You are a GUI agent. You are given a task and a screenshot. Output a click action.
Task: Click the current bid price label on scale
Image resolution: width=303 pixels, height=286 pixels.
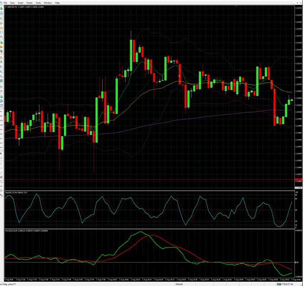click(x=299, y=188)
